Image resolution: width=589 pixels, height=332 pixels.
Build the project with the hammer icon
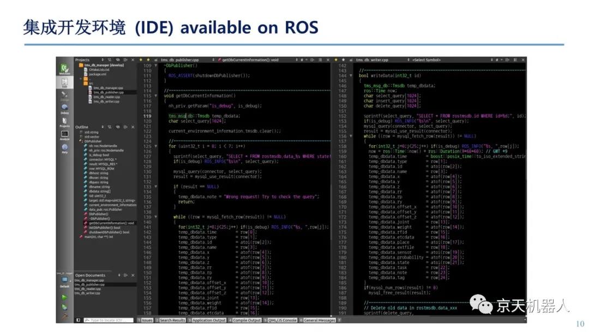point(64,316)
